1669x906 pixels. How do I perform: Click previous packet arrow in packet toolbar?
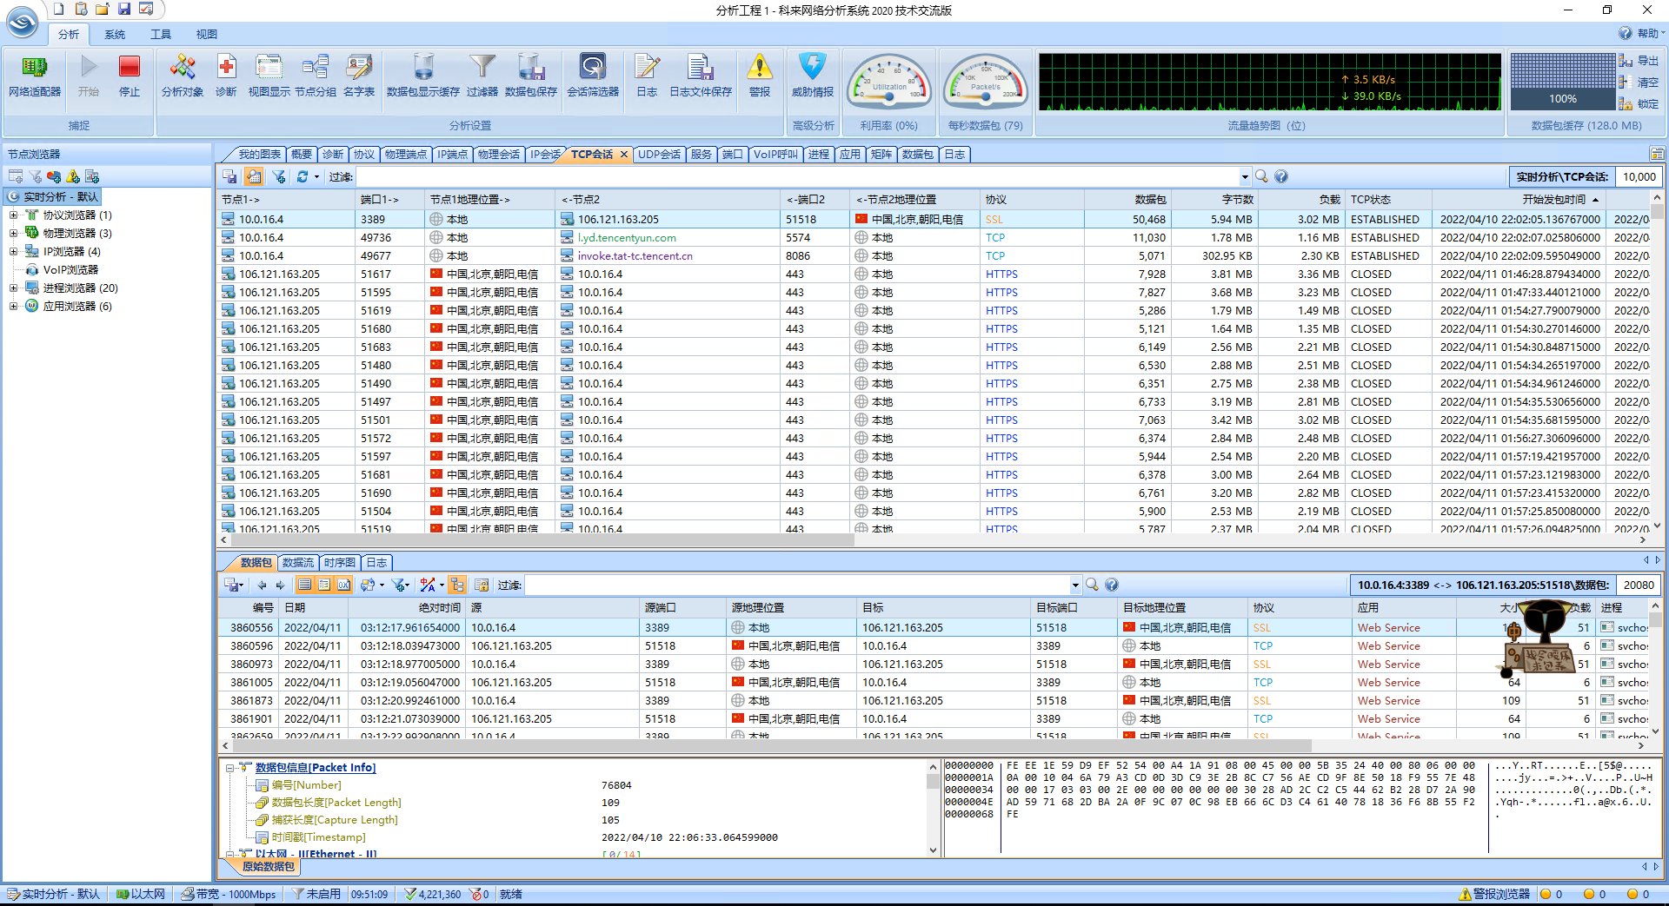pos(262,585)
